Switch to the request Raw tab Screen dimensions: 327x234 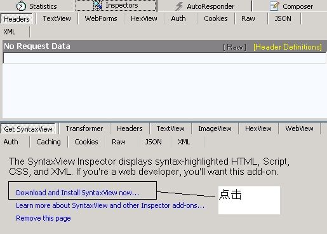click(248, 18)
